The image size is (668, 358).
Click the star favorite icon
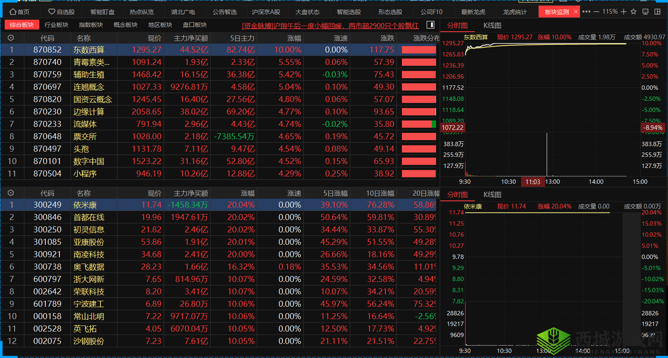634,12
